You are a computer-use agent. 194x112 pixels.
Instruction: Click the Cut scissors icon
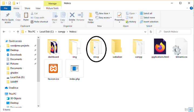32,13
